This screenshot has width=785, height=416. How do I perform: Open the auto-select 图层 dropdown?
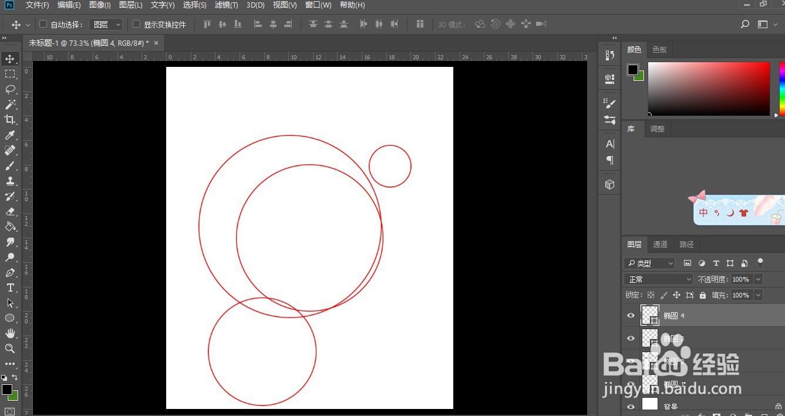(x=106, y=24)
